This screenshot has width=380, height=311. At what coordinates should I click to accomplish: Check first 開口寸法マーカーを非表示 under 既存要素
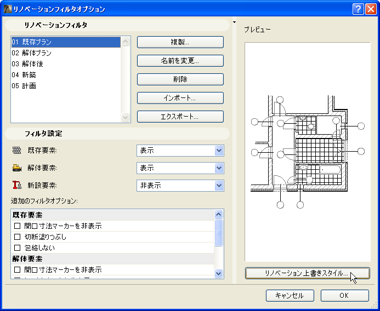[17, 226]
